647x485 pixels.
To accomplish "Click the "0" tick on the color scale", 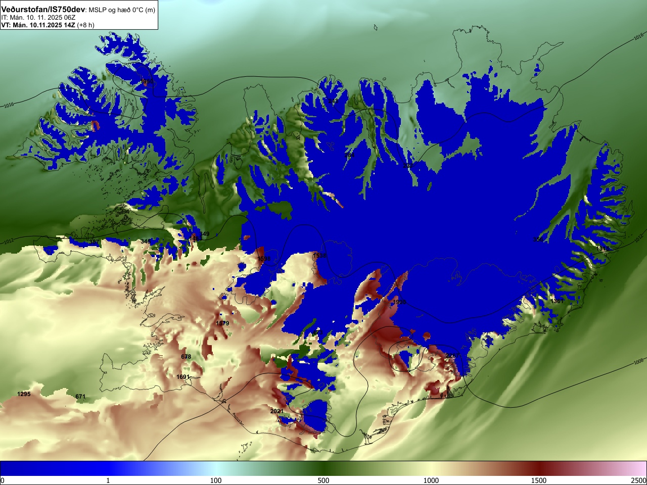I will (x=3, y=480).
